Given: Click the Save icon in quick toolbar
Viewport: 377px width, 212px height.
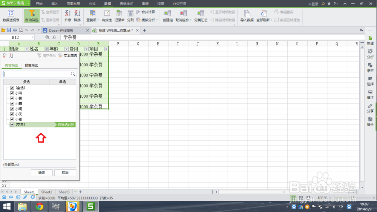Looking at the screenshot, I should [9, 30].
